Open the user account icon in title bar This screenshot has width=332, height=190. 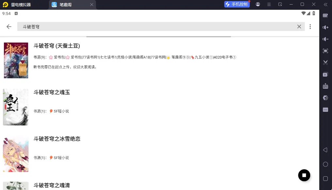click(258, 4)
